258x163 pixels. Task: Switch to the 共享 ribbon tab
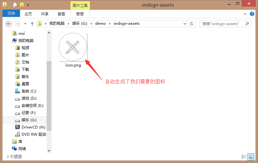click(x=44, y=14)
